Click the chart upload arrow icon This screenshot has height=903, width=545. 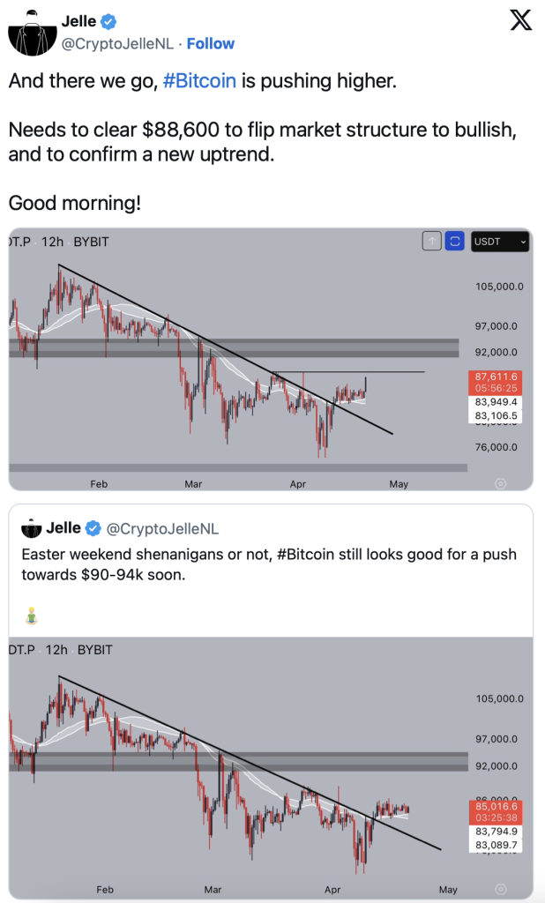(x=431, y=242)
